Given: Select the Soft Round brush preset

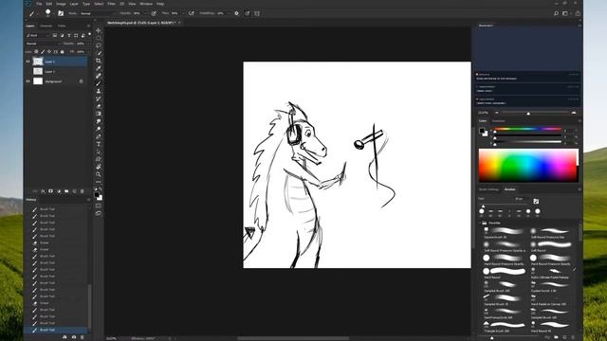Looking at the screenshot, I should coord(552,245).
